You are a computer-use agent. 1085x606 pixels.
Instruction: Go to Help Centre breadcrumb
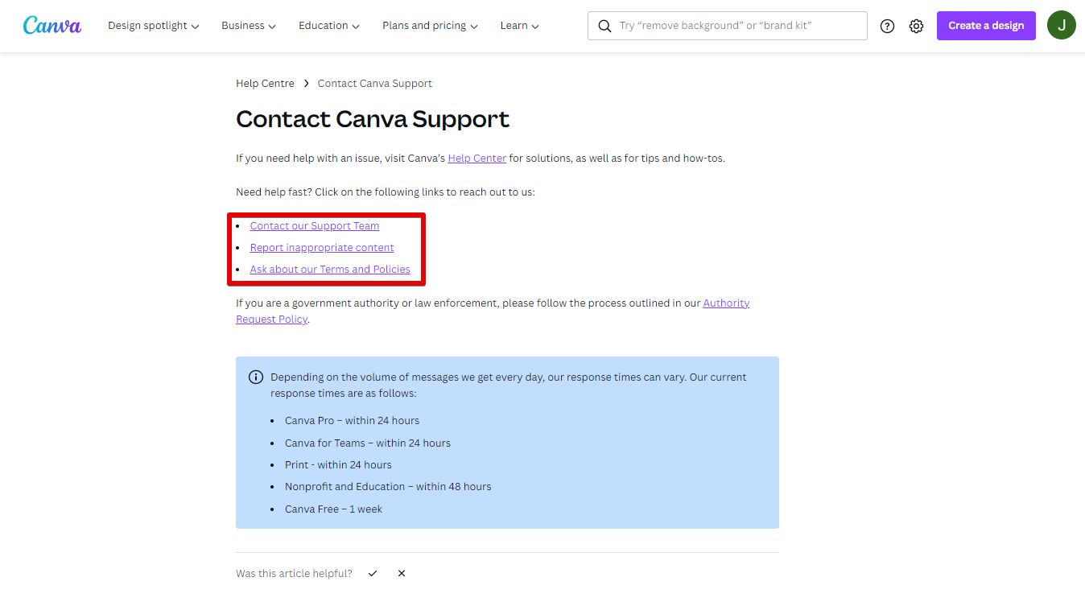point(265,84)
